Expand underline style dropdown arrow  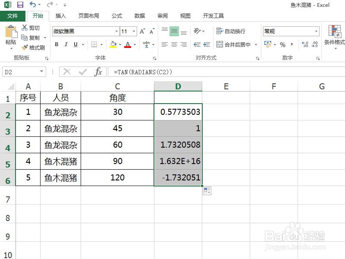[83, 45]
